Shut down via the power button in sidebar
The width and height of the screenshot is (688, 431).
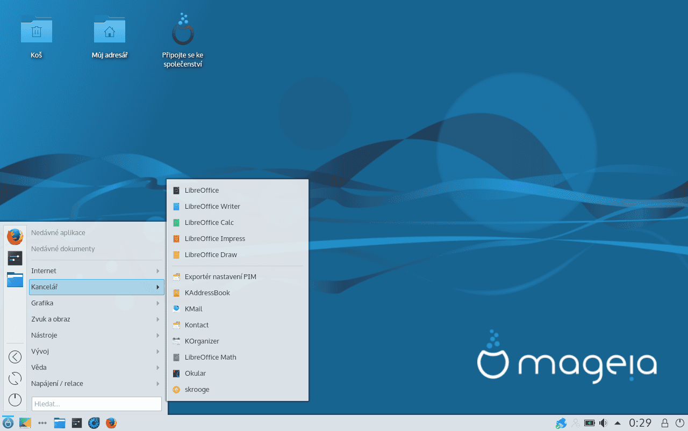(15, 400)
